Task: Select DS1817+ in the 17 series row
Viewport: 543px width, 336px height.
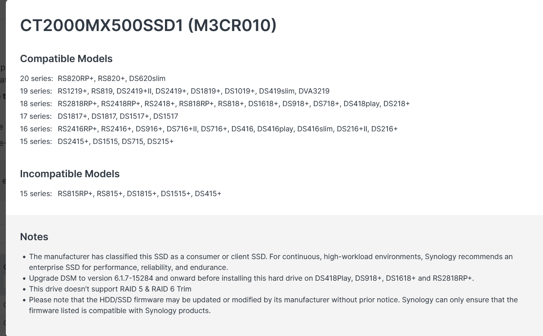Action: (x=72, y=116)
